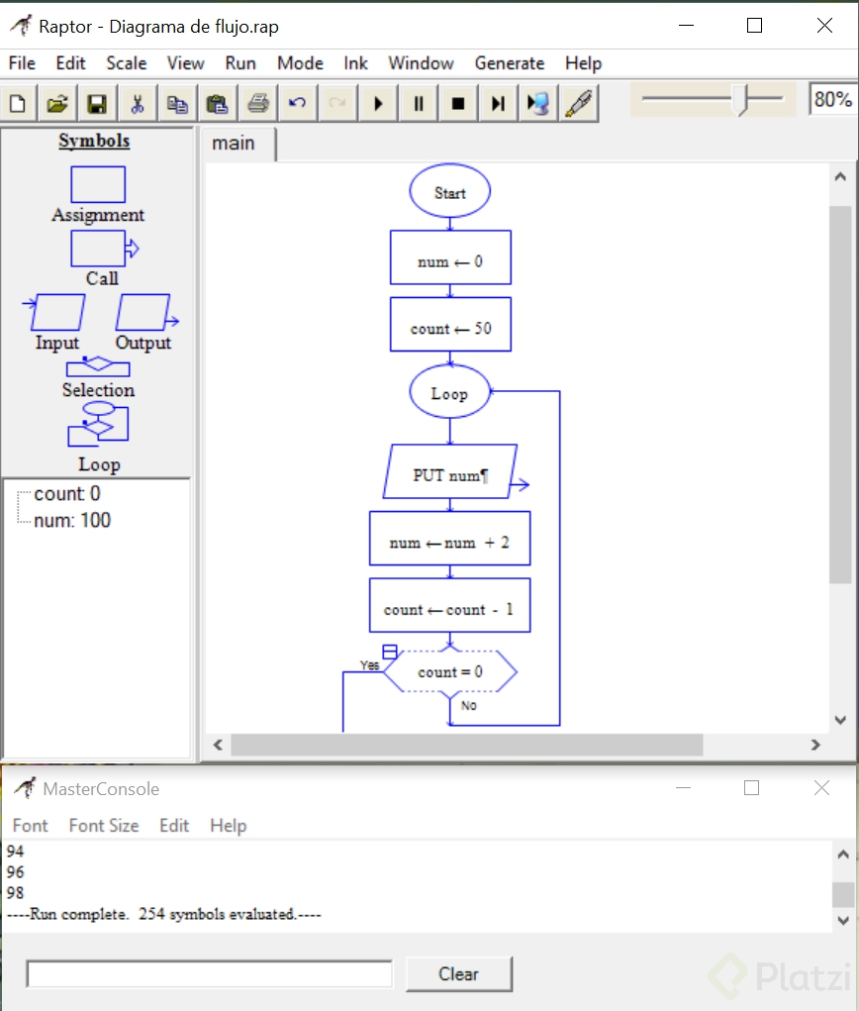Print the flowchart diagram
This screenshot has height=1011, width=859.
coord(257,103)
